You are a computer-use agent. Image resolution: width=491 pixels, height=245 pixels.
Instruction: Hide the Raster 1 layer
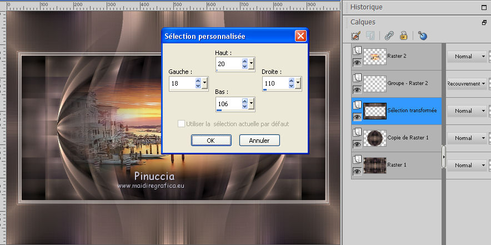pyautogui.click(x=357, y=172)
